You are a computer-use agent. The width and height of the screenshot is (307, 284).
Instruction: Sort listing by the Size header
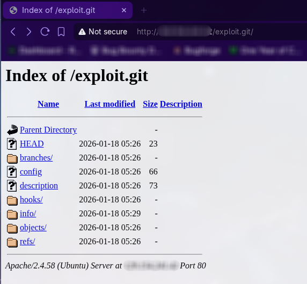tap(150, 104)
